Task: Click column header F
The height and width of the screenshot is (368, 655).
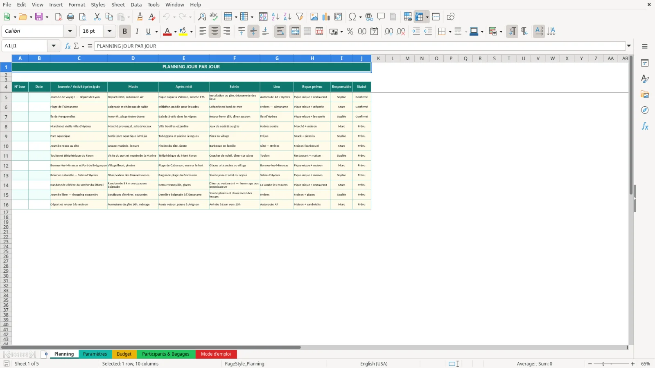Action: pos(235,58)
